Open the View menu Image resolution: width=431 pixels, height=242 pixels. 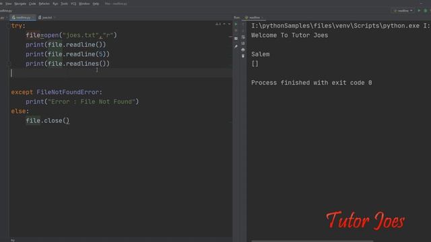pos(9,3)
